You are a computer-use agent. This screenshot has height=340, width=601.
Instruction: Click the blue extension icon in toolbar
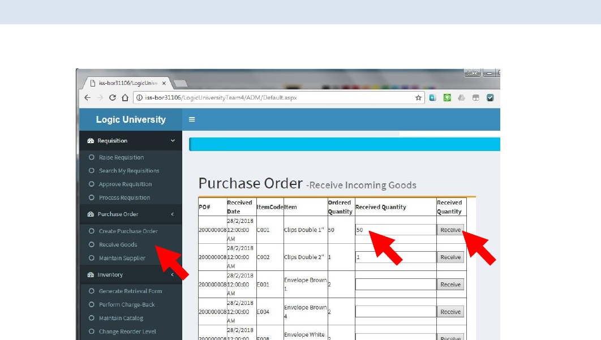click(x=433, y=98)
